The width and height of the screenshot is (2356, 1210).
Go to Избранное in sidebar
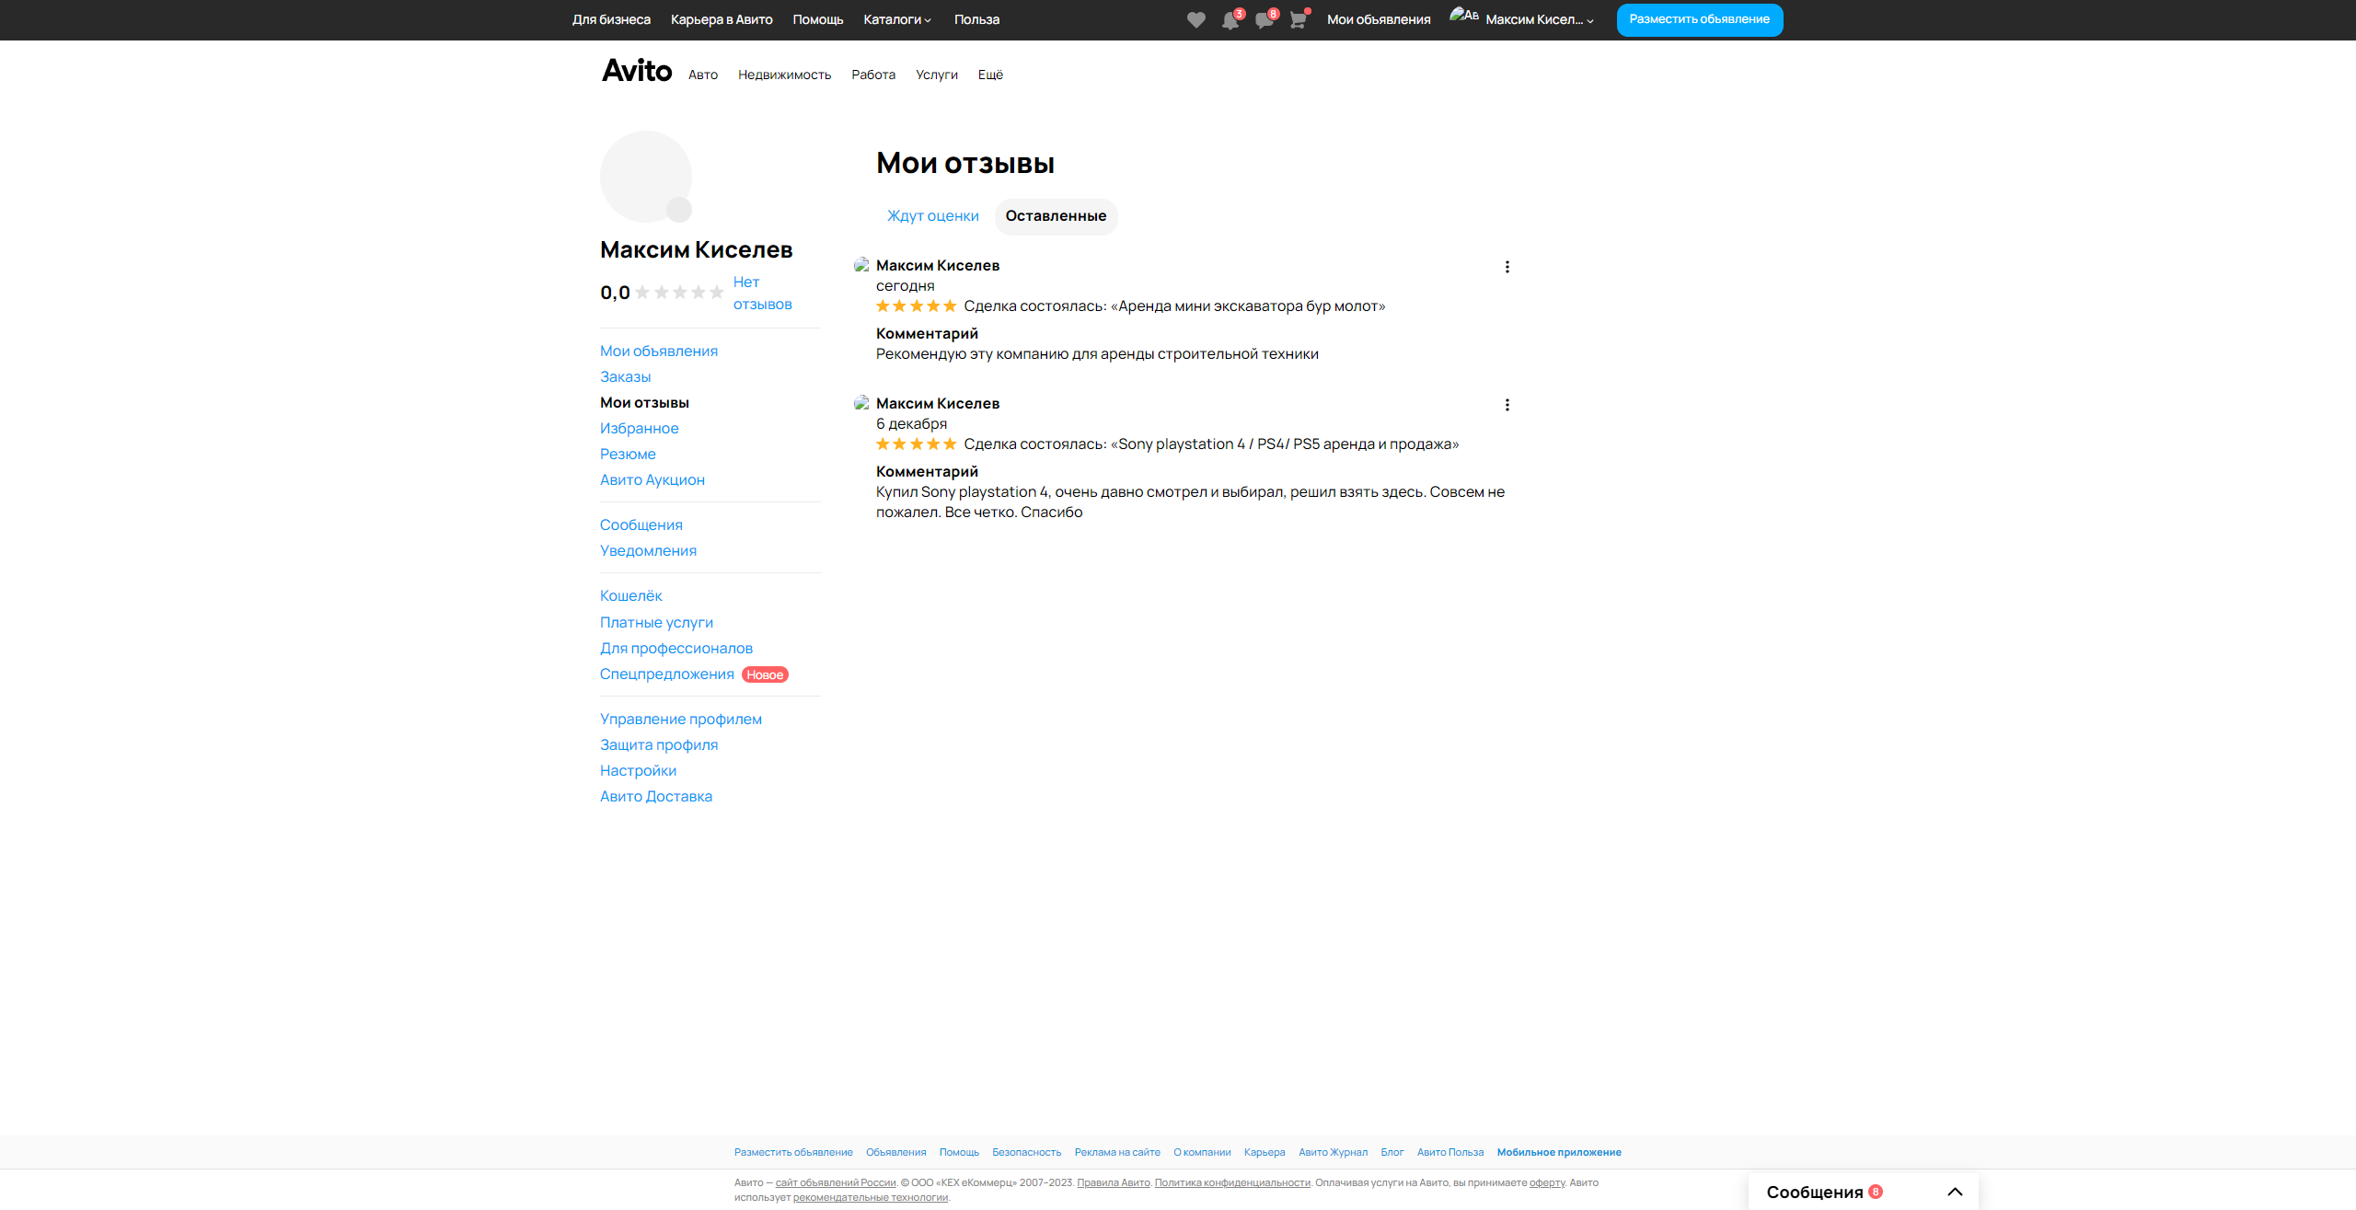point(639,429)
